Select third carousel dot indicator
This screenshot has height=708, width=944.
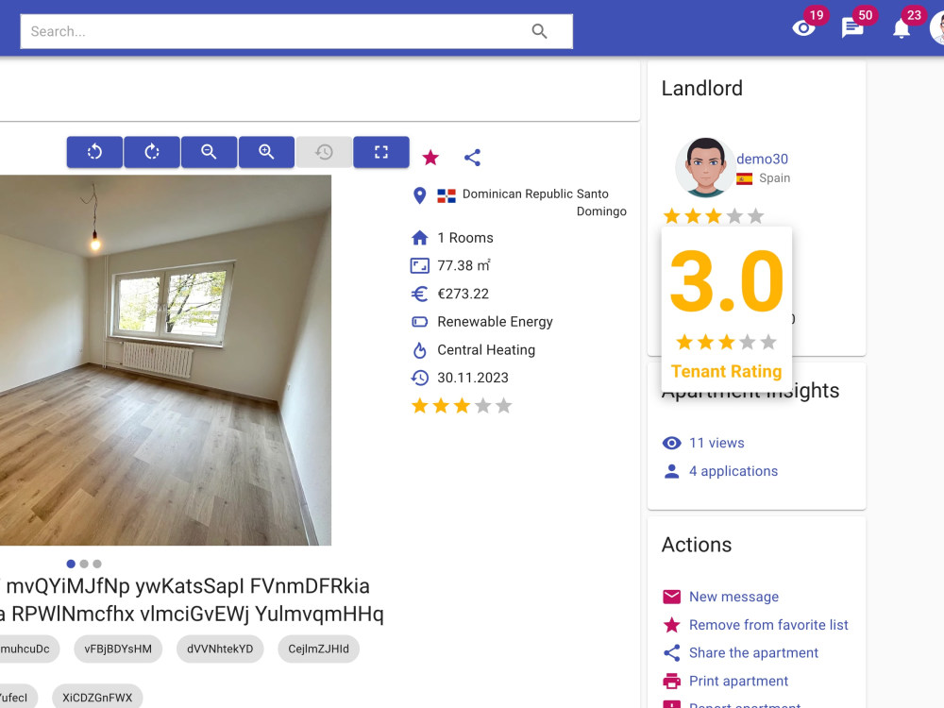click(97, 565)
